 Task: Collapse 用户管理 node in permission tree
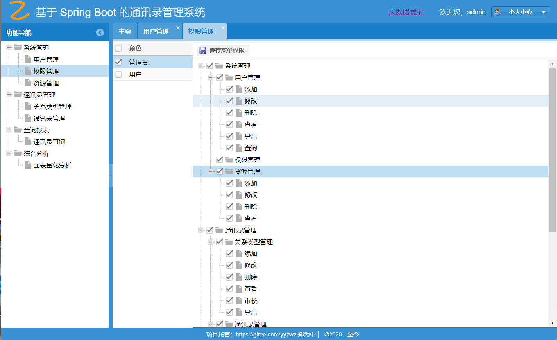tap(211, 77)
